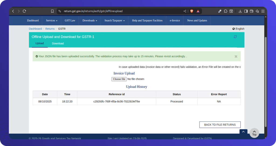Open the e-Invoice menu item
276x146 pixels.
tap(175, 20)
